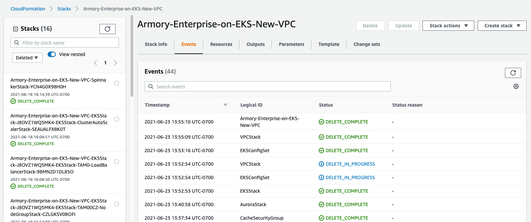The width and height of the screenshot is (531, 222).
Task: Click the Status column header
Action: coord(326,105)
